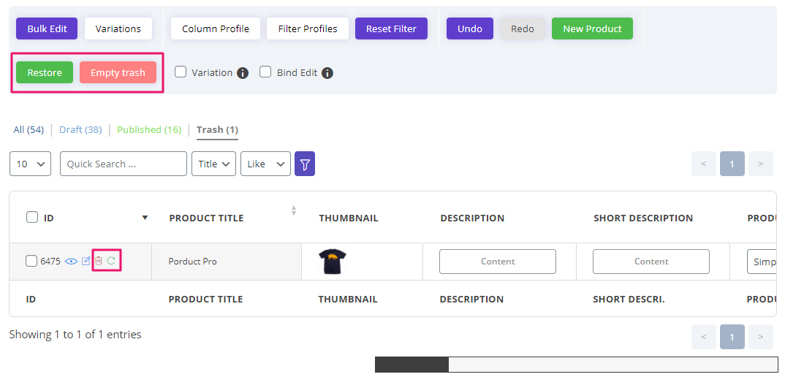The width and height of the screenshot is (785, 377).
Task: Open Filter Profiles
Action: (x=308, y=28)
